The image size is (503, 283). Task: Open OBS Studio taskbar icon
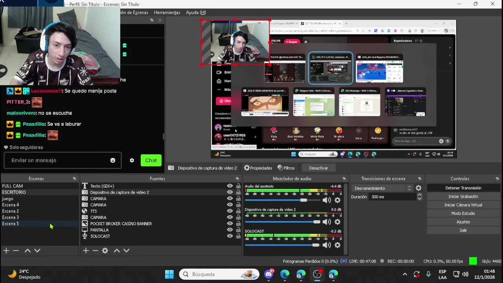pos(317,274)
